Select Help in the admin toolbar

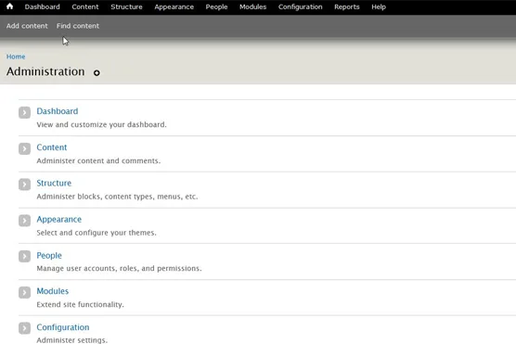click(379, 6)
